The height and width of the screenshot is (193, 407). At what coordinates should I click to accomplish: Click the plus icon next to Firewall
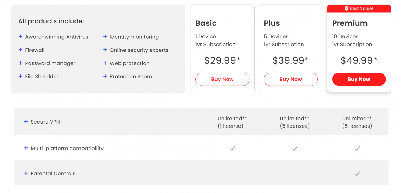(x=21, y=50)
